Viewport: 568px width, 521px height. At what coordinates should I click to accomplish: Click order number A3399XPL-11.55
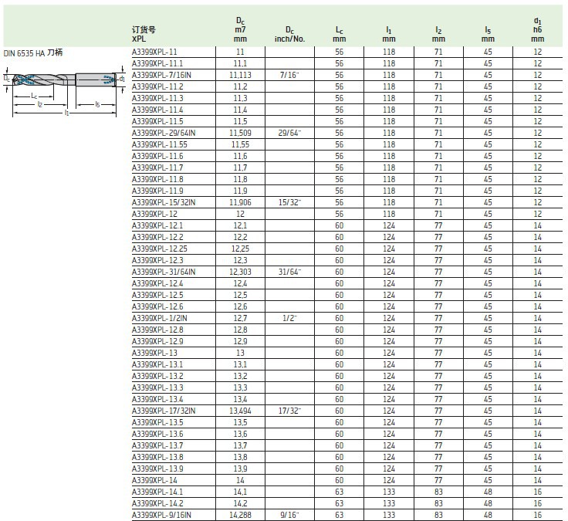point(159,144)
